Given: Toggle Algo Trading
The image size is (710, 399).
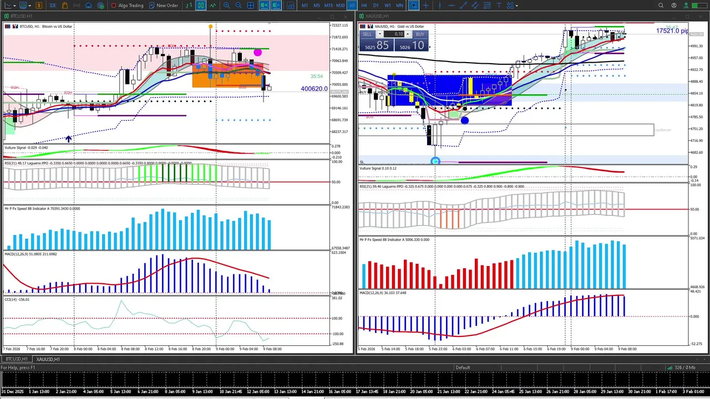Looking at the screenshot, I should coord(127,6).
